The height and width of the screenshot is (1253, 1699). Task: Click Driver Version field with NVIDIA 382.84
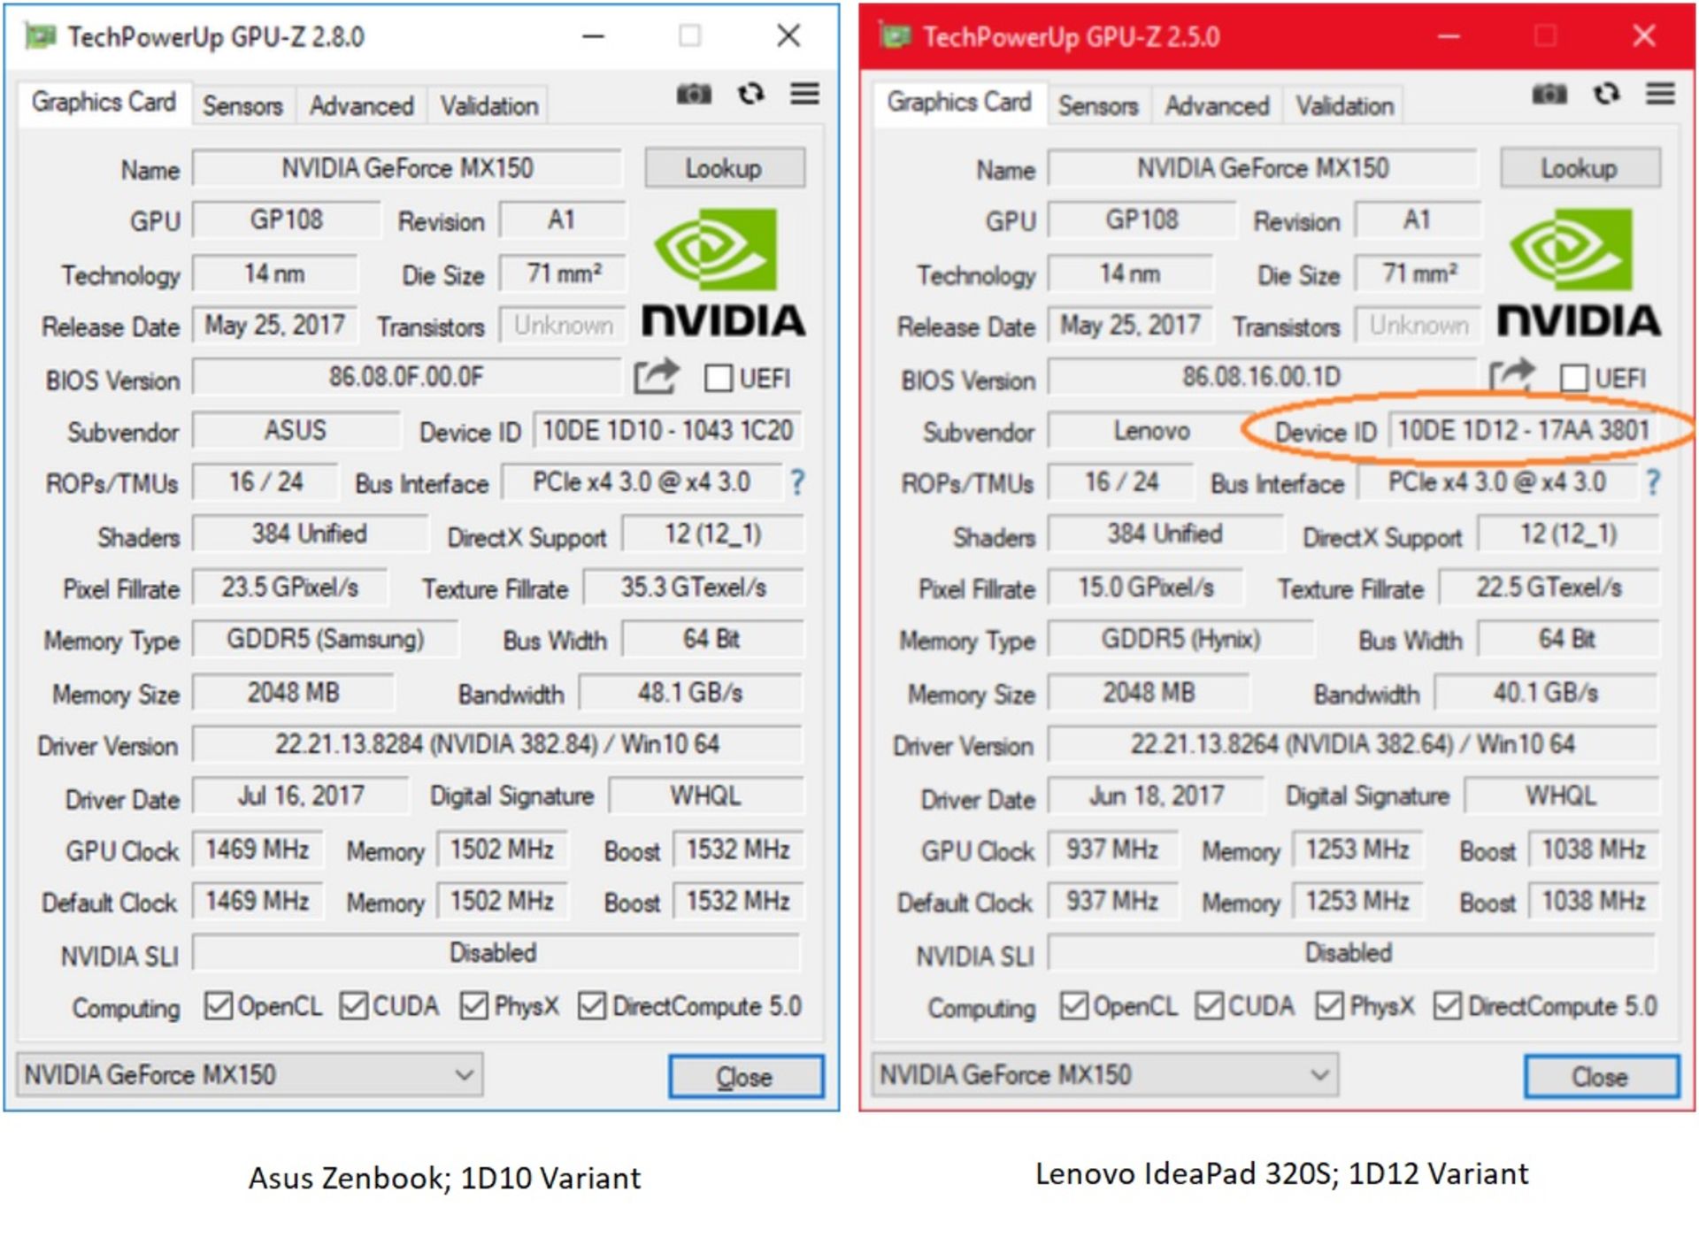pyautogui.click(x=497, y=744)
